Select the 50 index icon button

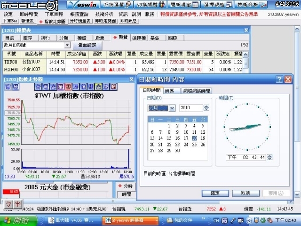point(76,87)
